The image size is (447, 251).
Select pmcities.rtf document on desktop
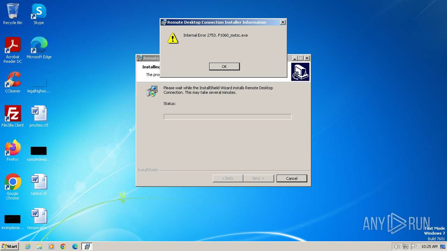tap(39, 116)
